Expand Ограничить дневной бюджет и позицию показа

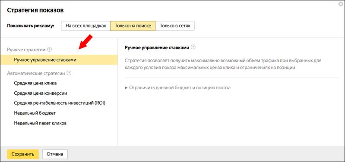pos(177,87)
